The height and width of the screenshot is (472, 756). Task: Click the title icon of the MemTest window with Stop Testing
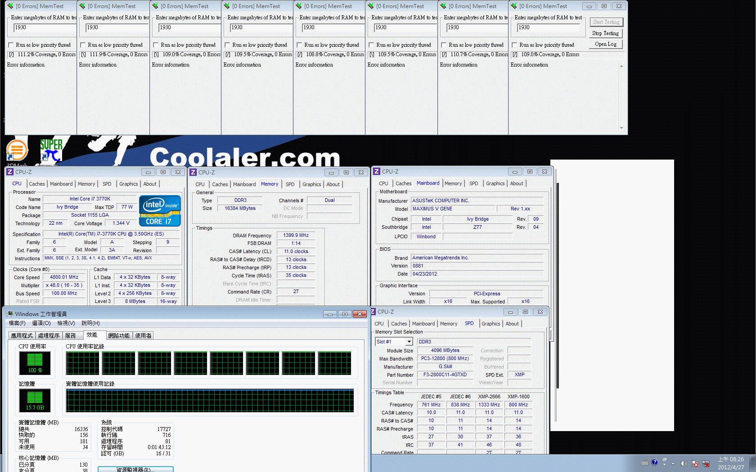pos(513,6)
